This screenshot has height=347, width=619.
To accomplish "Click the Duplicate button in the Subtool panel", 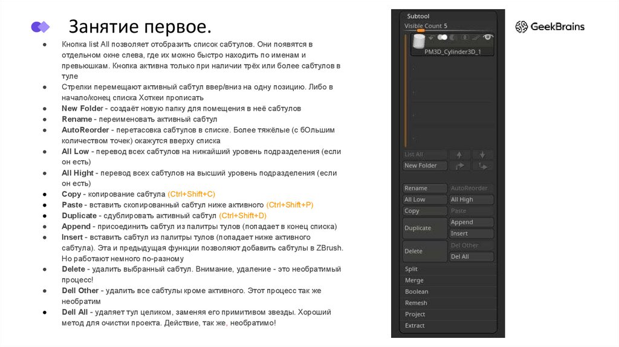I will tap(425, 228).
